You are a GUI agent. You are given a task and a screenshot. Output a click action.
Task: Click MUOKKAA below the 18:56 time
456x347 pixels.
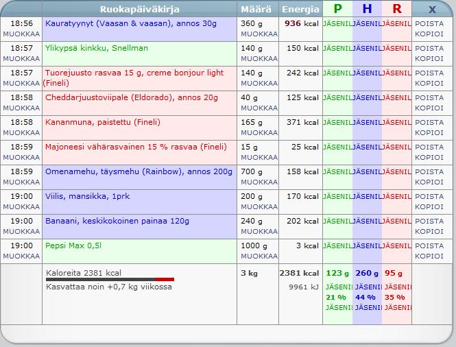pyautogui.click(x=21, y=34)
